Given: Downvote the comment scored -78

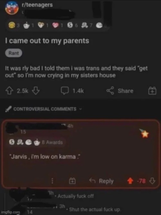Looking at the screenshot, I should point(152,181).
